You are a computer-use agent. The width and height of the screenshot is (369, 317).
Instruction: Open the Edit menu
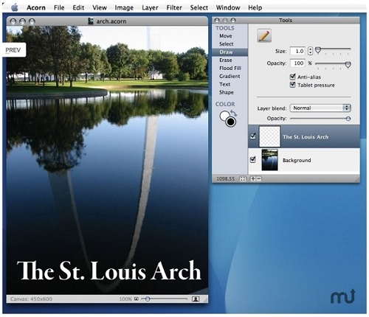[x=78, y=7]
